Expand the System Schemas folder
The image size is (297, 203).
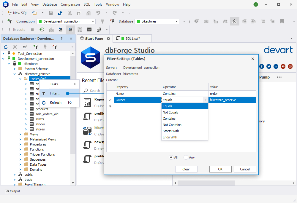(x=15, y=69)
